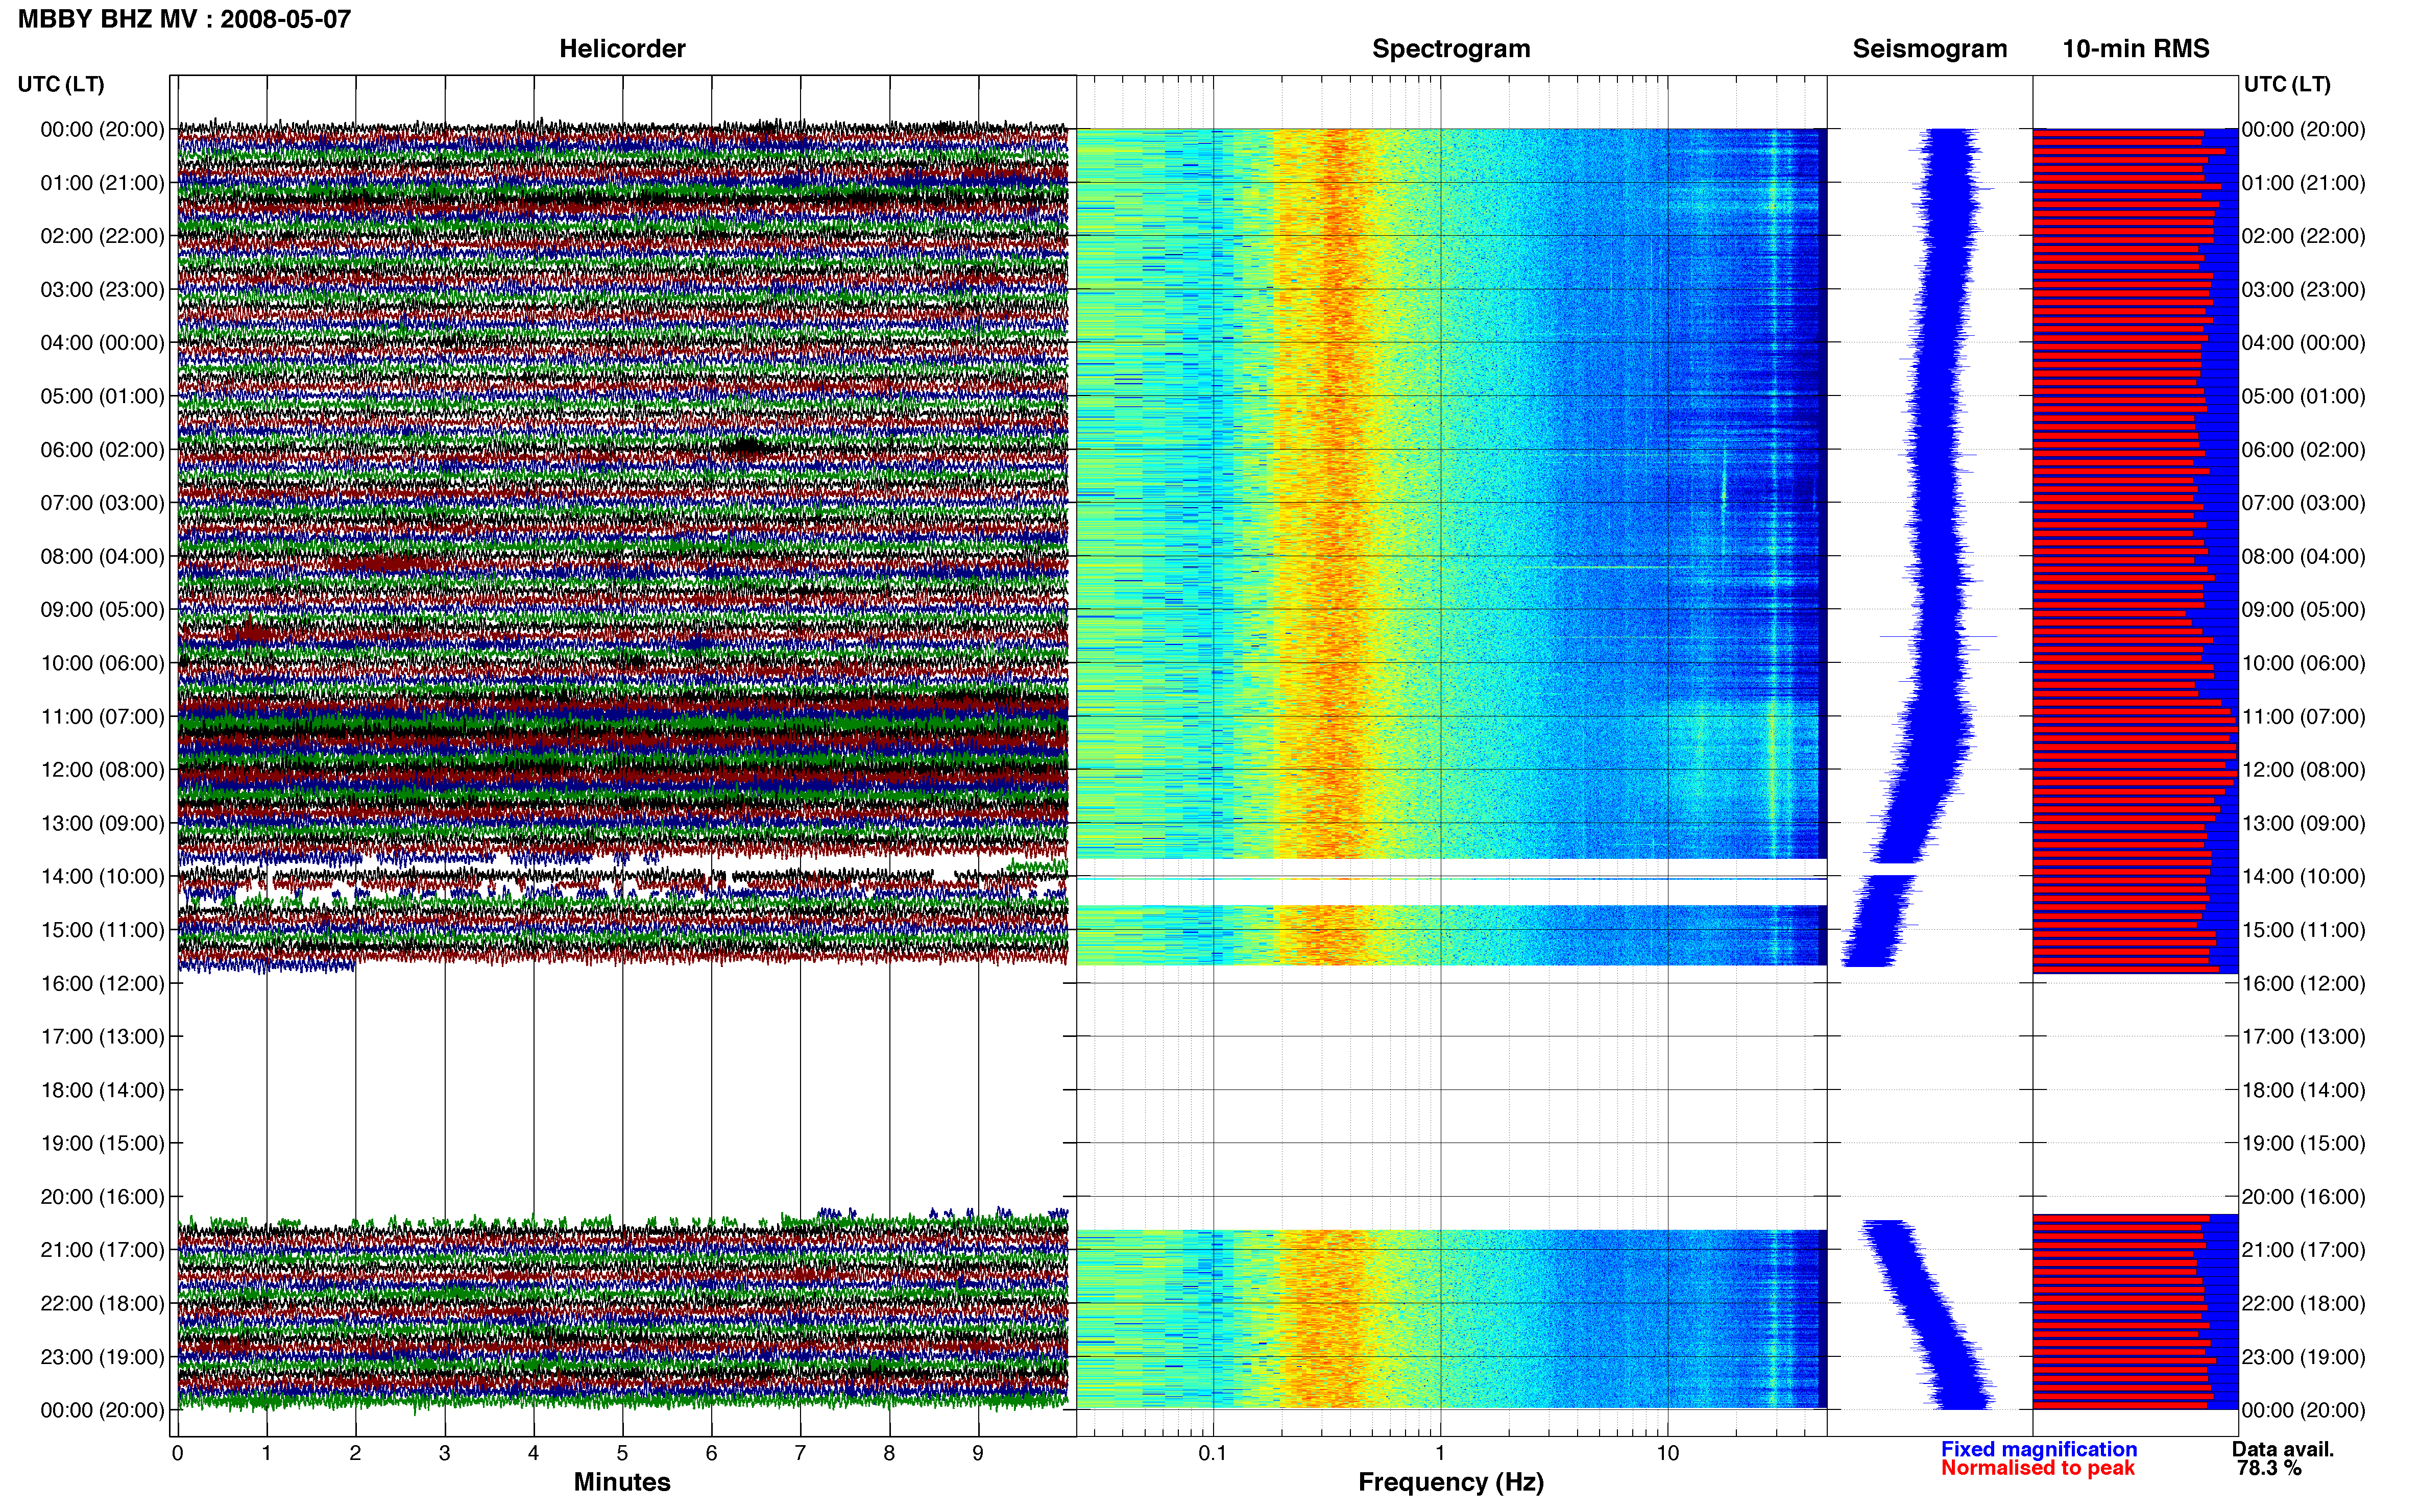Viewport: 2420px width, 1512px height.
Task: Click left time label '21:00 (17:00)'
Action: point(102,1250)
